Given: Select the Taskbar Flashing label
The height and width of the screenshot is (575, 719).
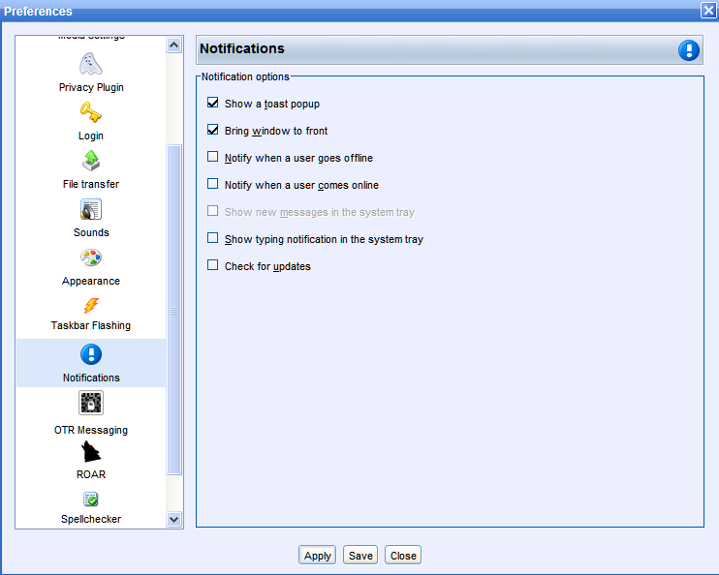Looking at the screenshot, I should click(x=91, y=326).
